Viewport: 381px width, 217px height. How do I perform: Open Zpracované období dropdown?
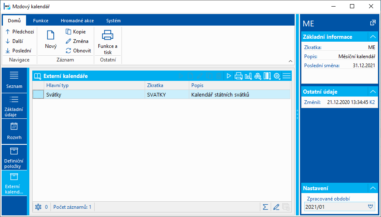(370, 207)
